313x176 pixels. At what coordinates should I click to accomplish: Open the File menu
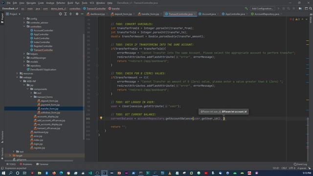[8, 3]
